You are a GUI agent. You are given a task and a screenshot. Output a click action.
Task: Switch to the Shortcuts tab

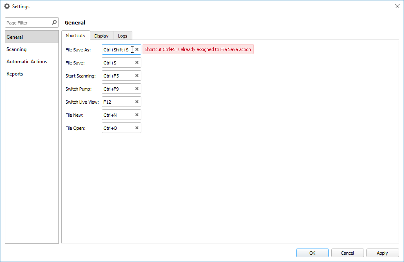point(76,36)
